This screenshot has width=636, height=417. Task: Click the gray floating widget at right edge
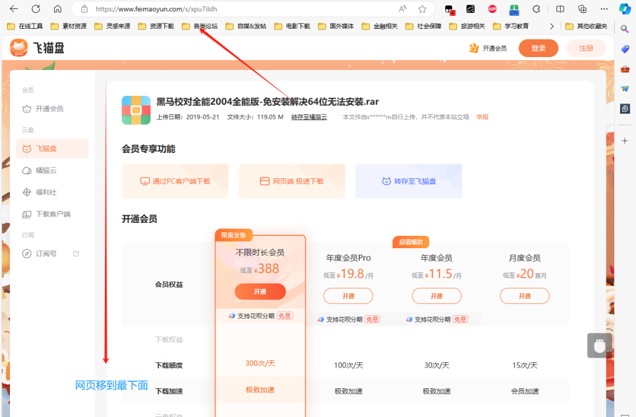click(x=599, y=346)
